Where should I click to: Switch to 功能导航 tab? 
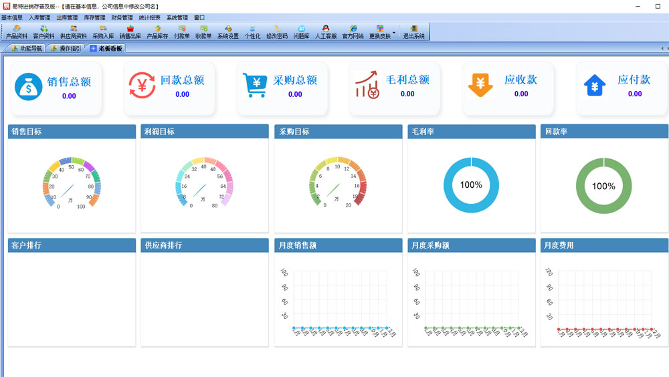(27, 48)
